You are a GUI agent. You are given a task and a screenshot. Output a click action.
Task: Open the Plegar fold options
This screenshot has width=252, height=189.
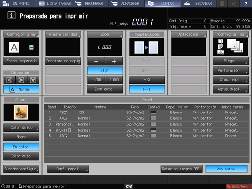(231, 61)
